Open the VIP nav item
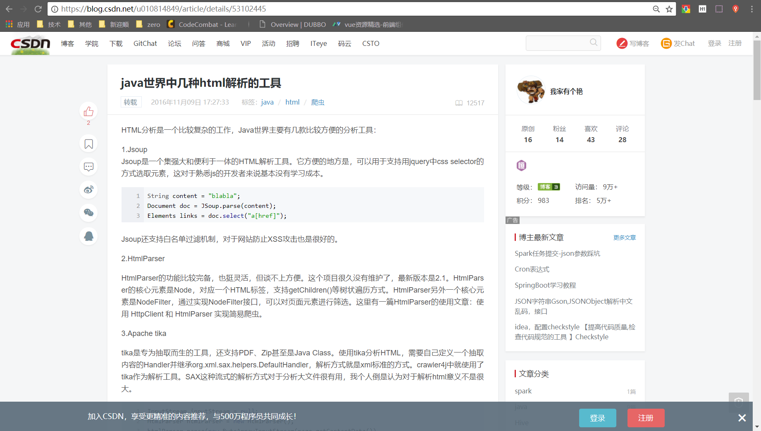Viewport: 761px width, 431px height. click(x=246, y=43)
